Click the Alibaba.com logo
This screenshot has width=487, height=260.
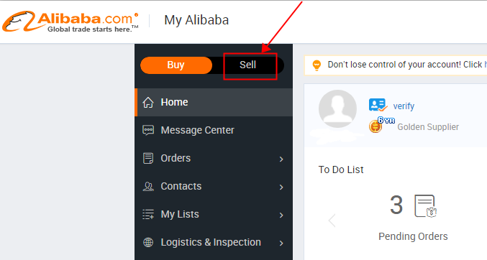pyautogui.click(x=70, y=21)
